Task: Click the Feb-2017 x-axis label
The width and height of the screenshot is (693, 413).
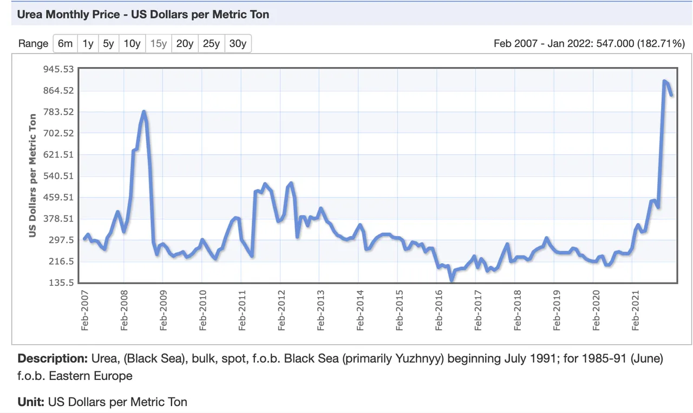Action: 478,310
